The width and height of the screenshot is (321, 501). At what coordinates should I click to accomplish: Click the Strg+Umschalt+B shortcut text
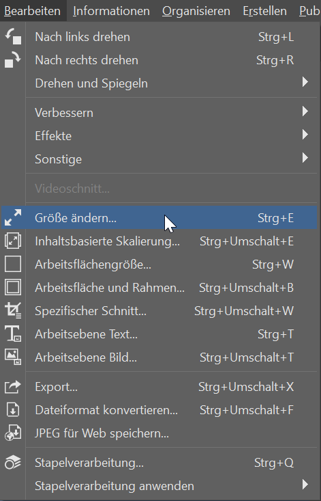coord(246,288)
